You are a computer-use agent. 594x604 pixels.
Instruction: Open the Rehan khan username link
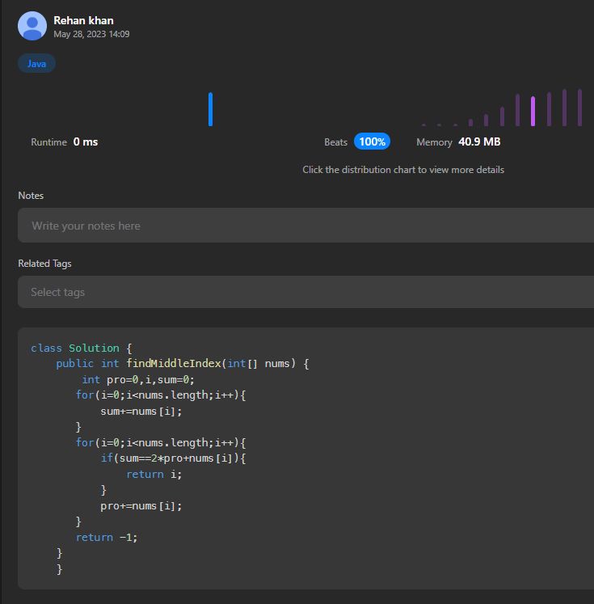pos(83,20)
